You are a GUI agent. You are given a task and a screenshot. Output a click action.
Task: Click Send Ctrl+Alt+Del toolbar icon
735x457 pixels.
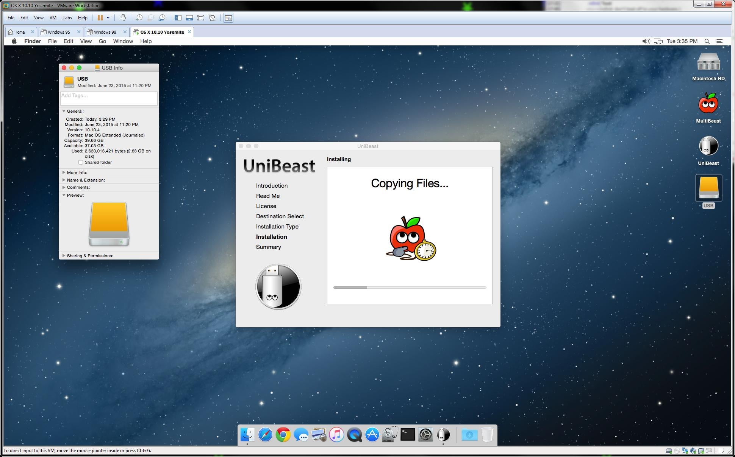pyautogui.click(x=123, y=18)
